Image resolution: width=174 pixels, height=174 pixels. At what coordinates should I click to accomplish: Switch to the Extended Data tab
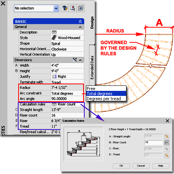coord(92,67)
